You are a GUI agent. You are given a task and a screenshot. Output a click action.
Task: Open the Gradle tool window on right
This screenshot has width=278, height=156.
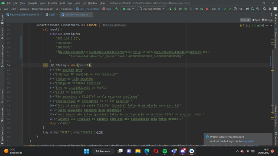click(276, 19)
